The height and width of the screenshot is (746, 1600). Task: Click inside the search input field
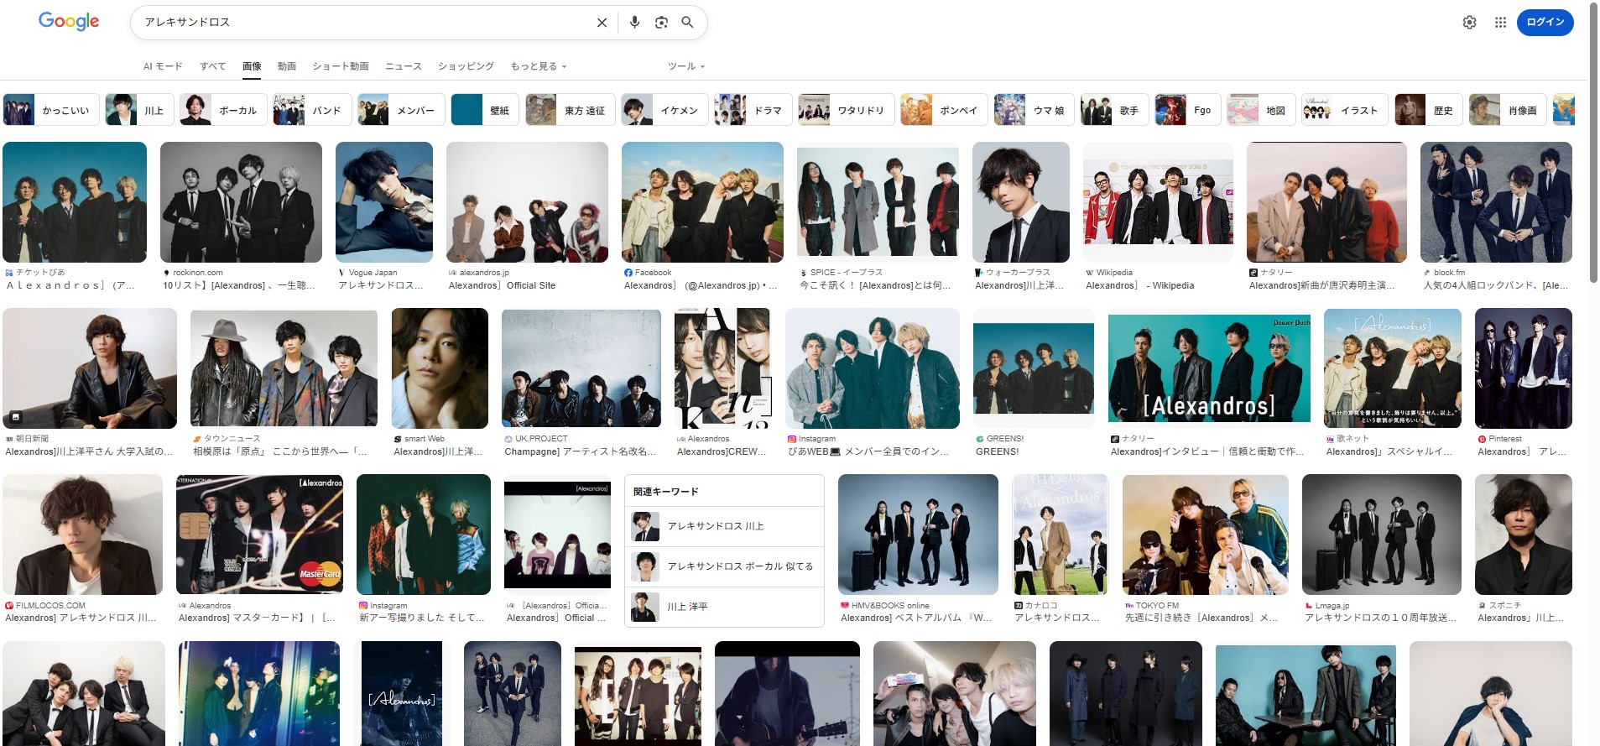[x=361, y=23]
